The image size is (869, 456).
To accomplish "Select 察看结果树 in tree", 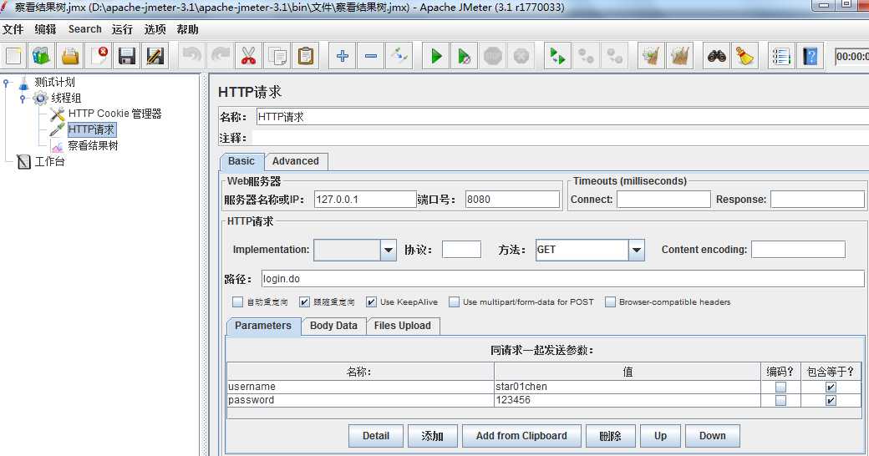I will pos(93,145).
